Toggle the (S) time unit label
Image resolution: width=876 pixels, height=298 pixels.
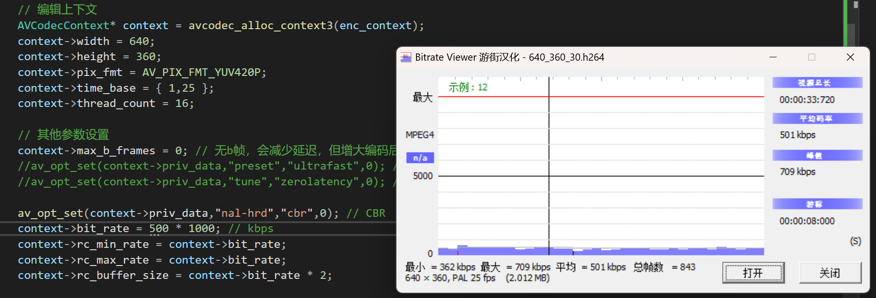(x=855, y=241)
